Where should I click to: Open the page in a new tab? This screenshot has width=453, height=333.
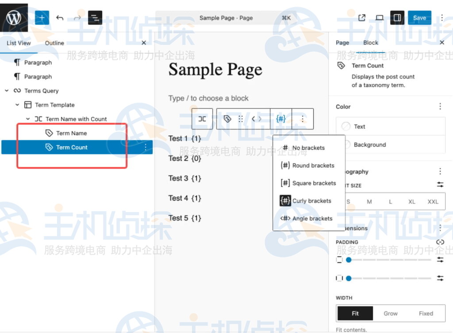362,18
